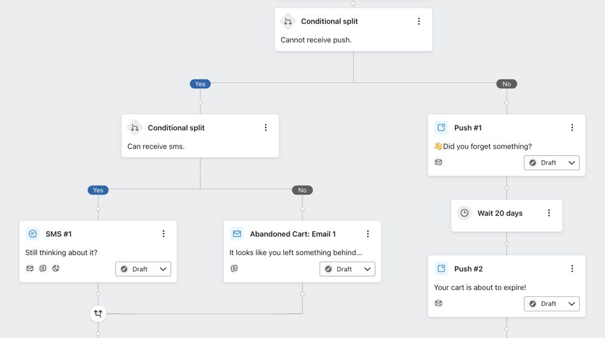Open the Wait 20 days options menu

(549, 213)
